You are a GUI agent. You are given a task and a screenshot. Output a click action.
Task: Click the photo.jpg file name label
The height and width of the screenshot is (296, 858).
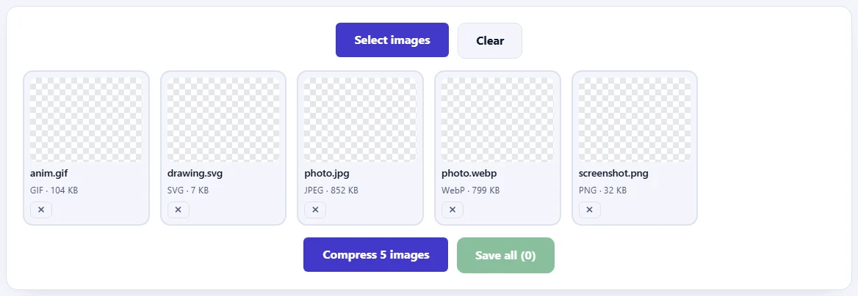click(x=327, y=174)
